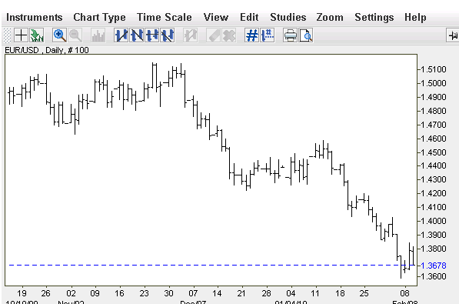Click the 1.4500 price axis label
Image resolution: width=459 pixels, height=304 pixels.
click(x=434, y=152)
